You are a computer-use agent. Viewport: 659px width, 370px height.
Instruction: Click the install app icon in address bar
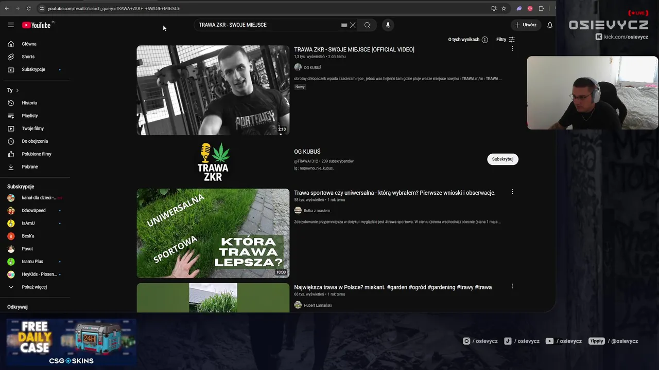pyautogui.click(x=494, y=8)
